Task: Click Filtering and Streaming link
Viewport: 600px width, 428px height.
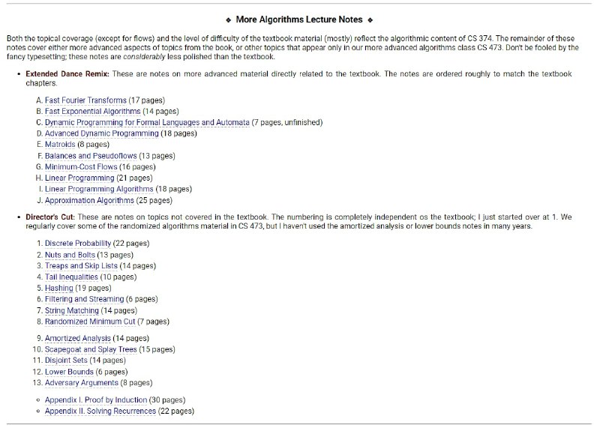Action: pyautogui.click(x=84, y=299)
